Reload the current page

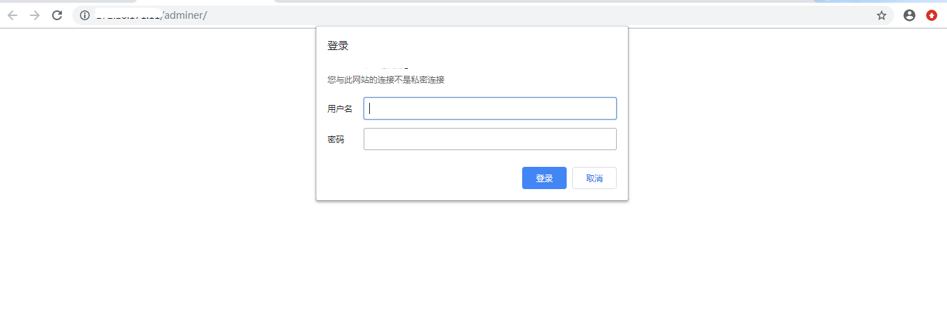tap(58, 15)
